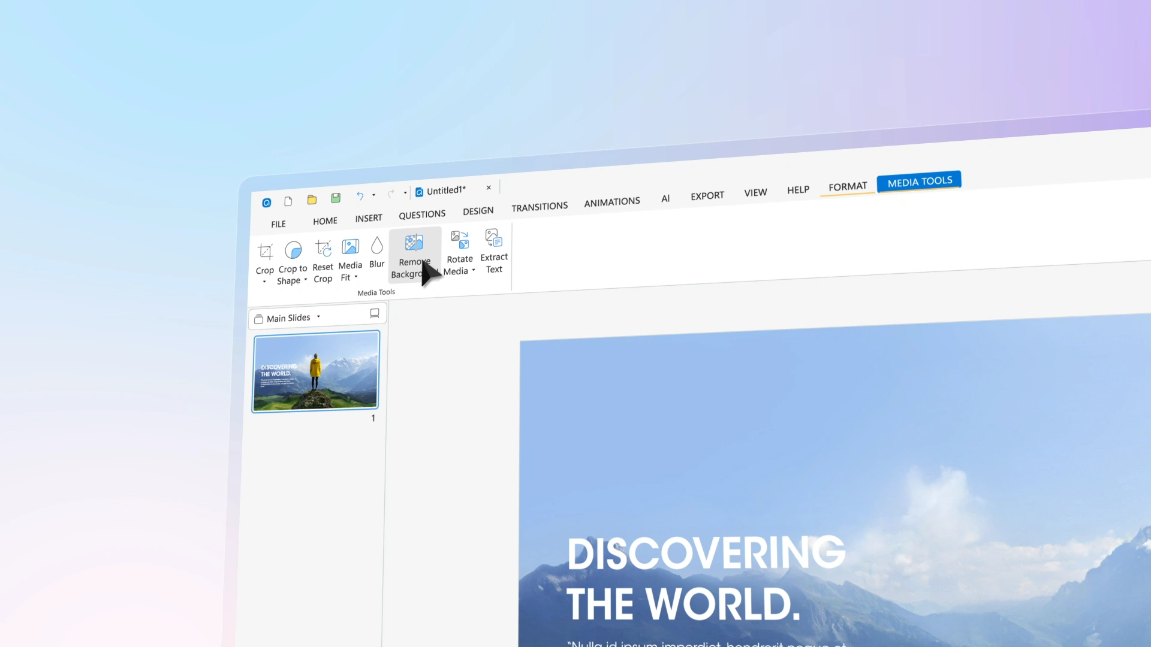1151x647 pixels.
Task: Click the Media Tools group label
Action: (376, 292)
